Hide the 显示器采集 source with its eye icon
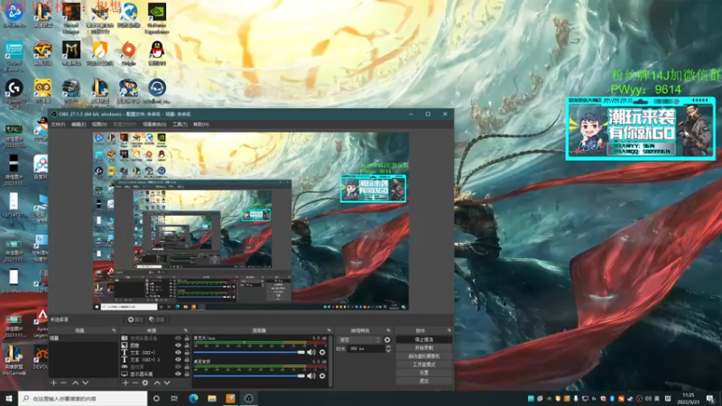Image resolution: width=722 pixels, height=406 pixels. 178,374
